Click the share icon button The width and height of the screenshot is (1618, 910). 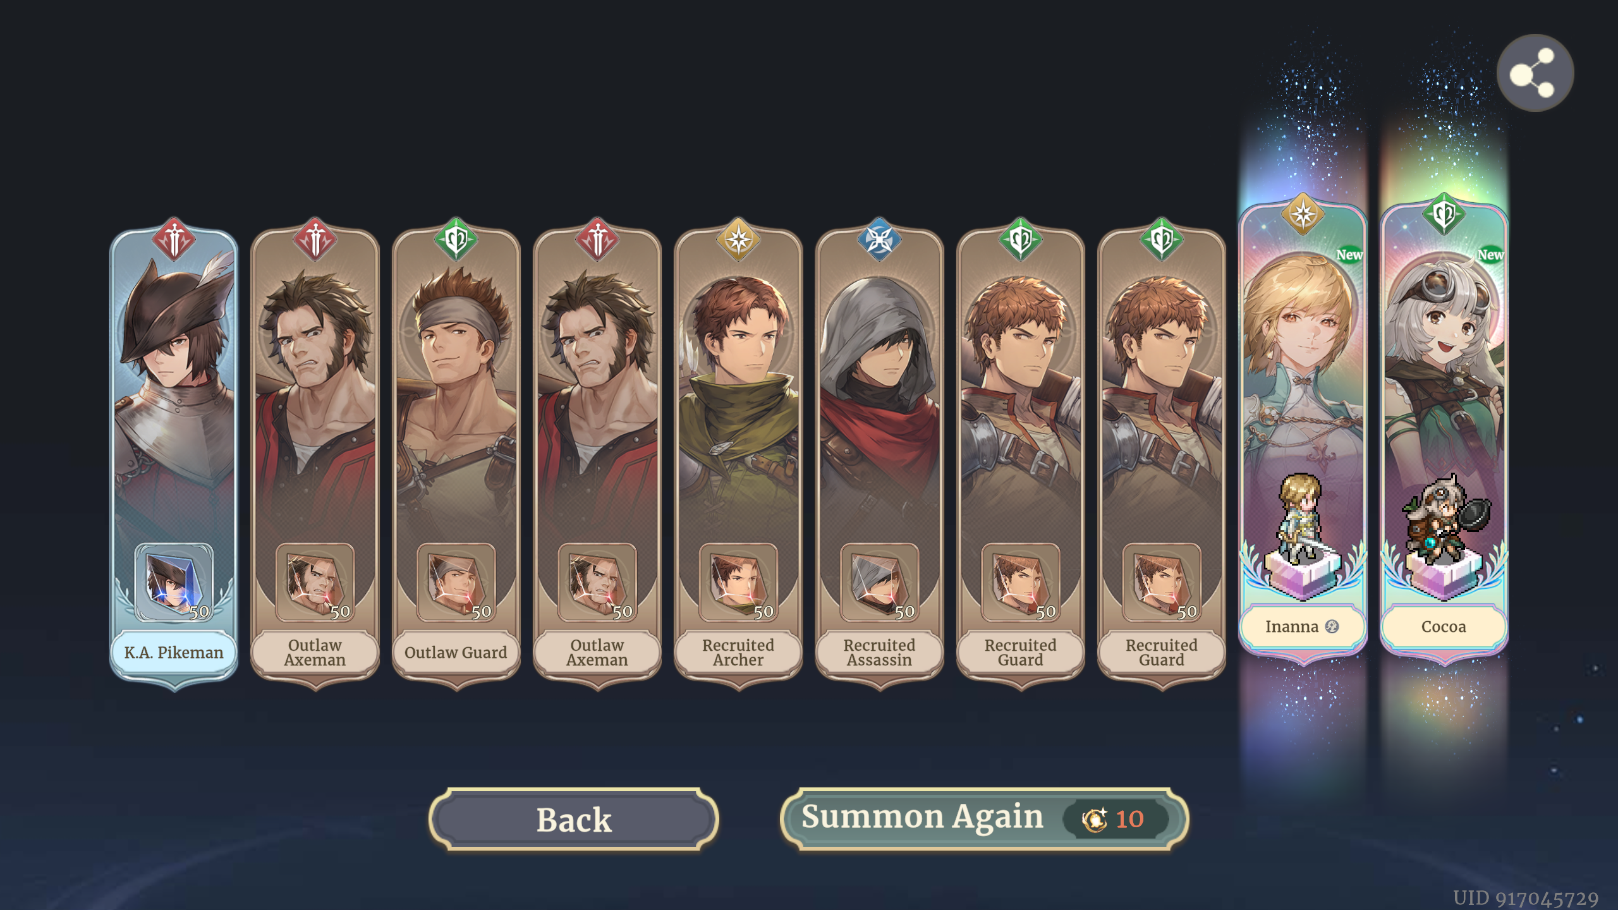1535,73
